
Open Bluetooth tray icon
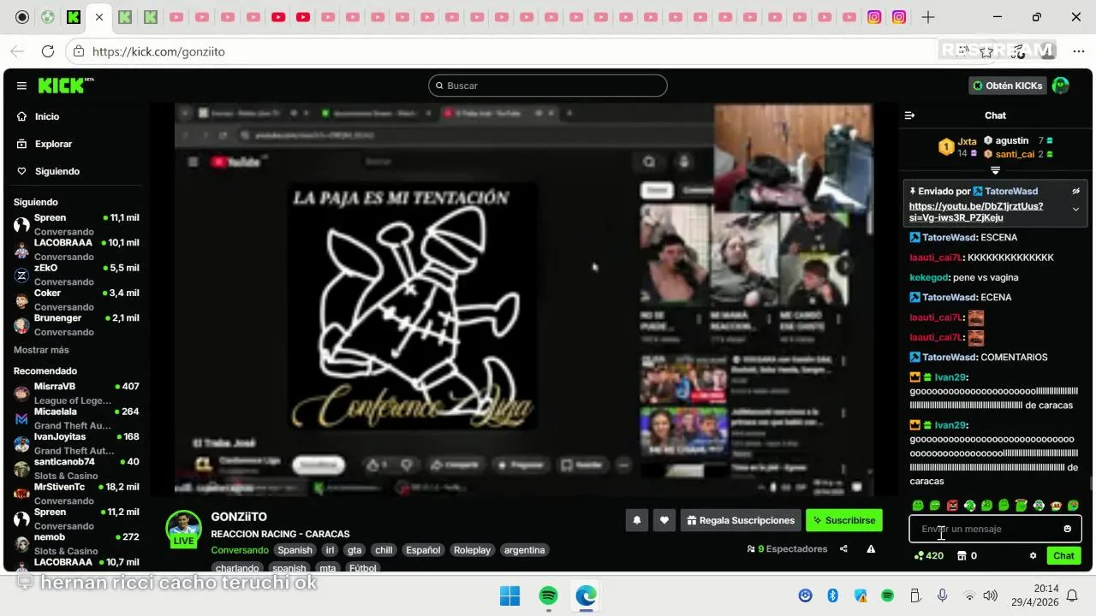tap(832, 595)
